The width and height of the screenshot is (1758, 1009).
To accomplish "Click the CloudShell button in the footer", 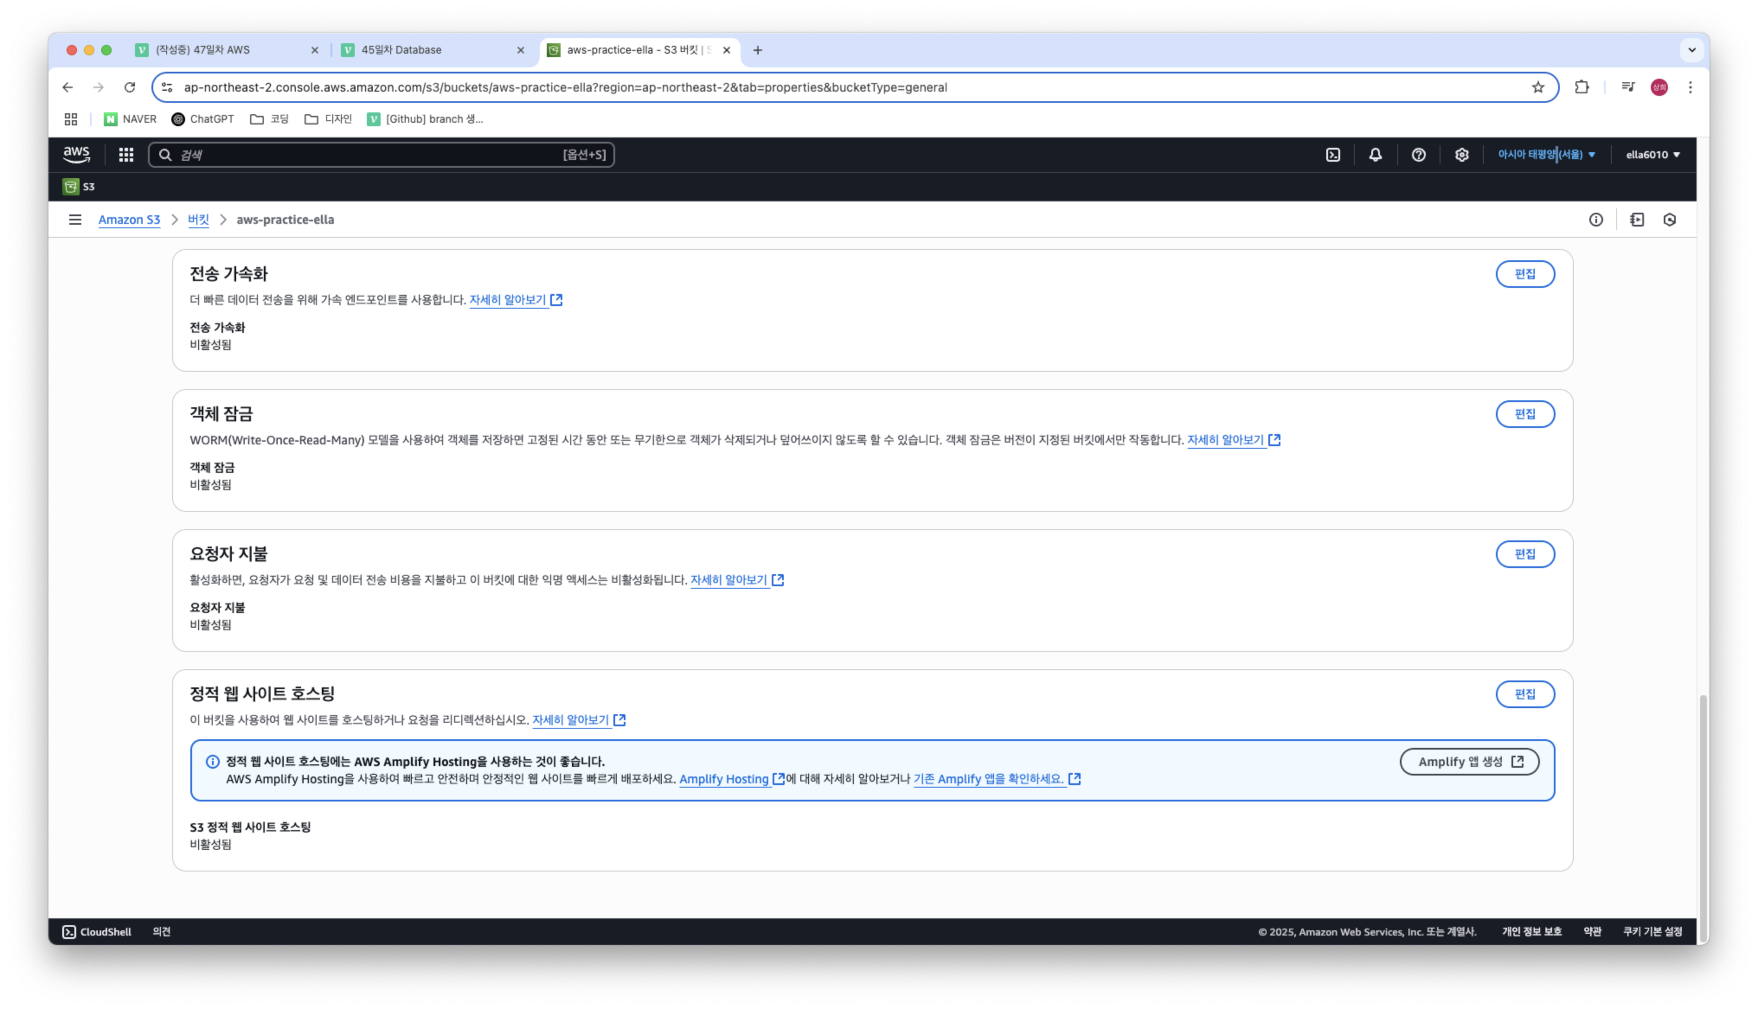I will [96, 931].
